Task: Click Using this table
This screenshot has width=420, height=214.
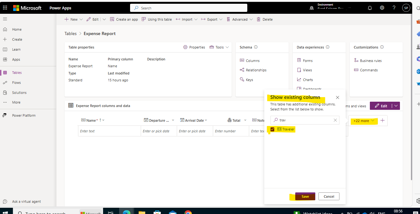Action: (157, 19)
